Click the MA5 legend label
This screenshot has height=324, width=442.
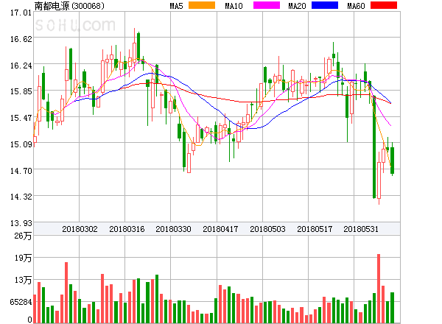pos(177,6)
